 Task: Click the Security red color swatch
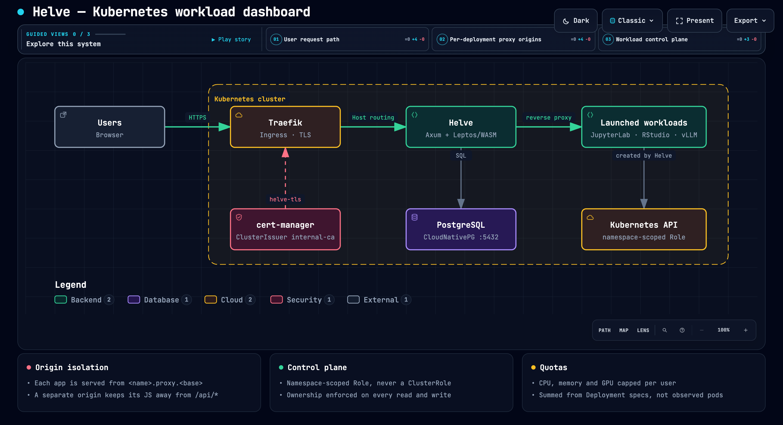pyautogui.click(x=276, y=300)
